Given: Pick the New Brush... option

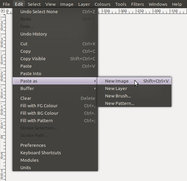Looking at the screenshot, I should (x=134, y=96).
